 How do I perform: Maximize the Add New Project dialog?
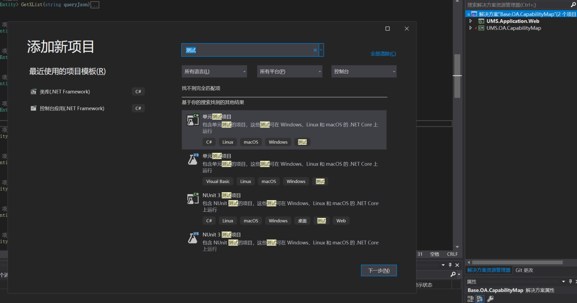point(387,29)
